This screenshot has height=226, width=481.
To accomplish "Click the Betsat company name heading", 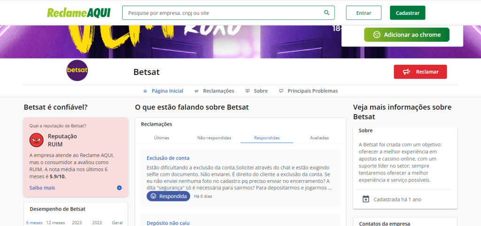I will click(147, 72).
